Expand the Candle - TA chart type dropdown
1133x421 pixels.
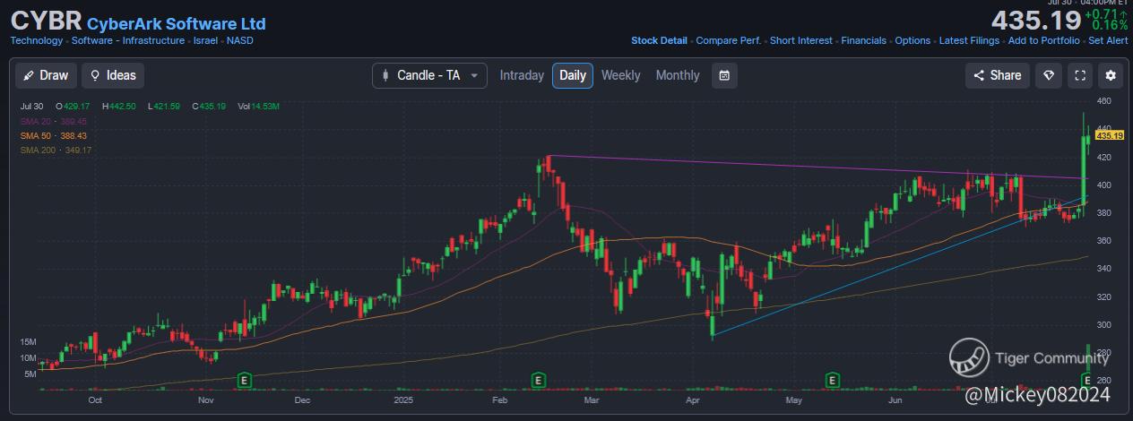click(x=429, y=75)
